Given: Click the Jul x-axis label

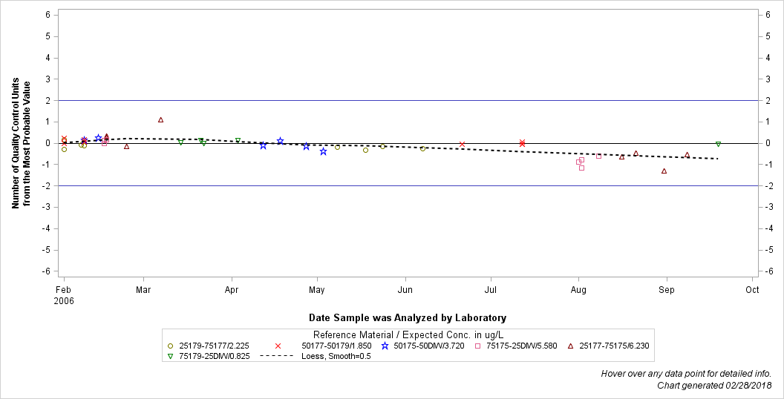Looking at the screenshot, I should [491, 290].
